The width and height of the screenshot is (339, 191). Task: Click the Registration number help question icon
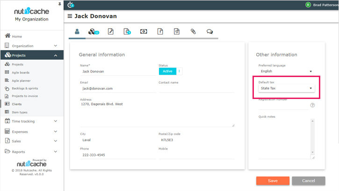click(312, 105)
